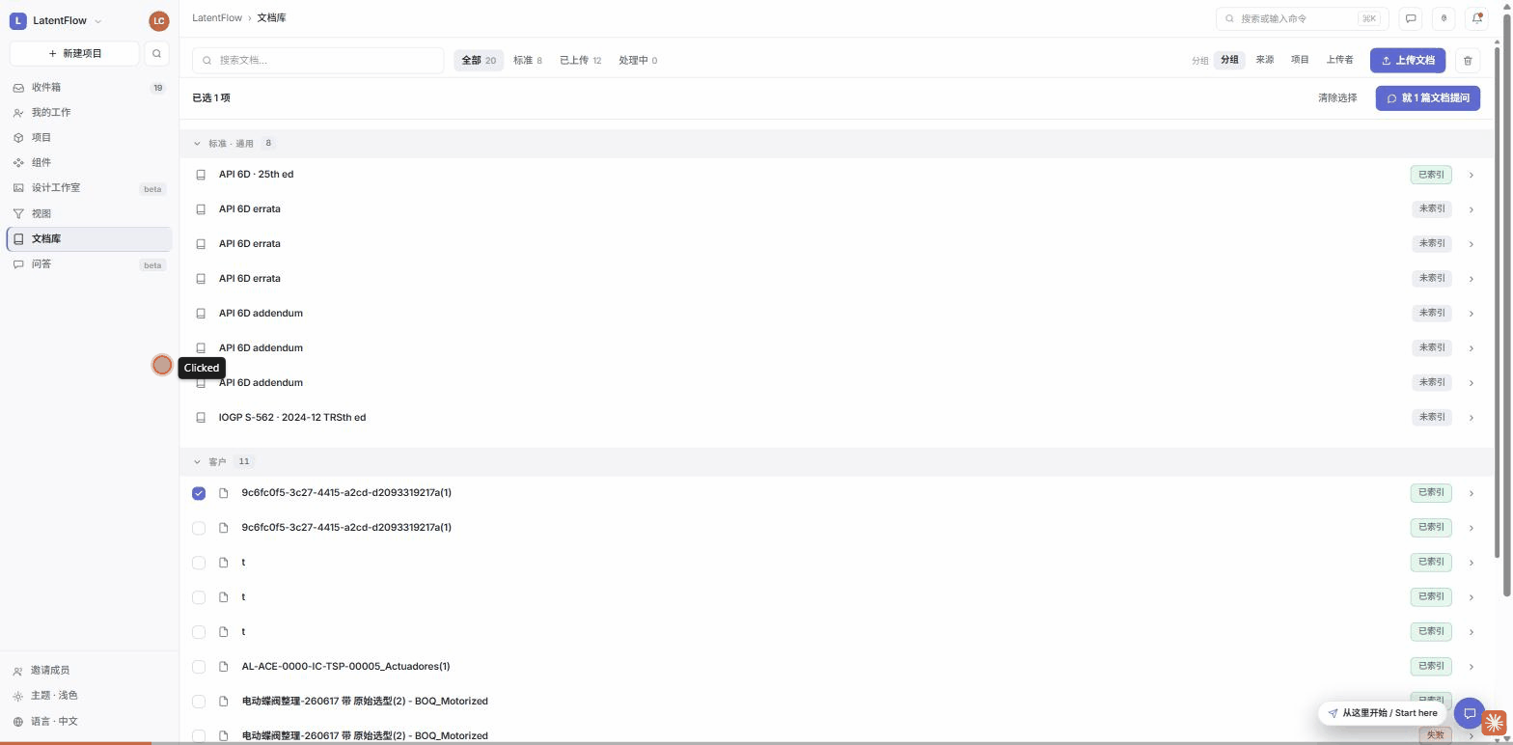
Task: Select the 全部 20 filter tab
Action: coord(479,60)
